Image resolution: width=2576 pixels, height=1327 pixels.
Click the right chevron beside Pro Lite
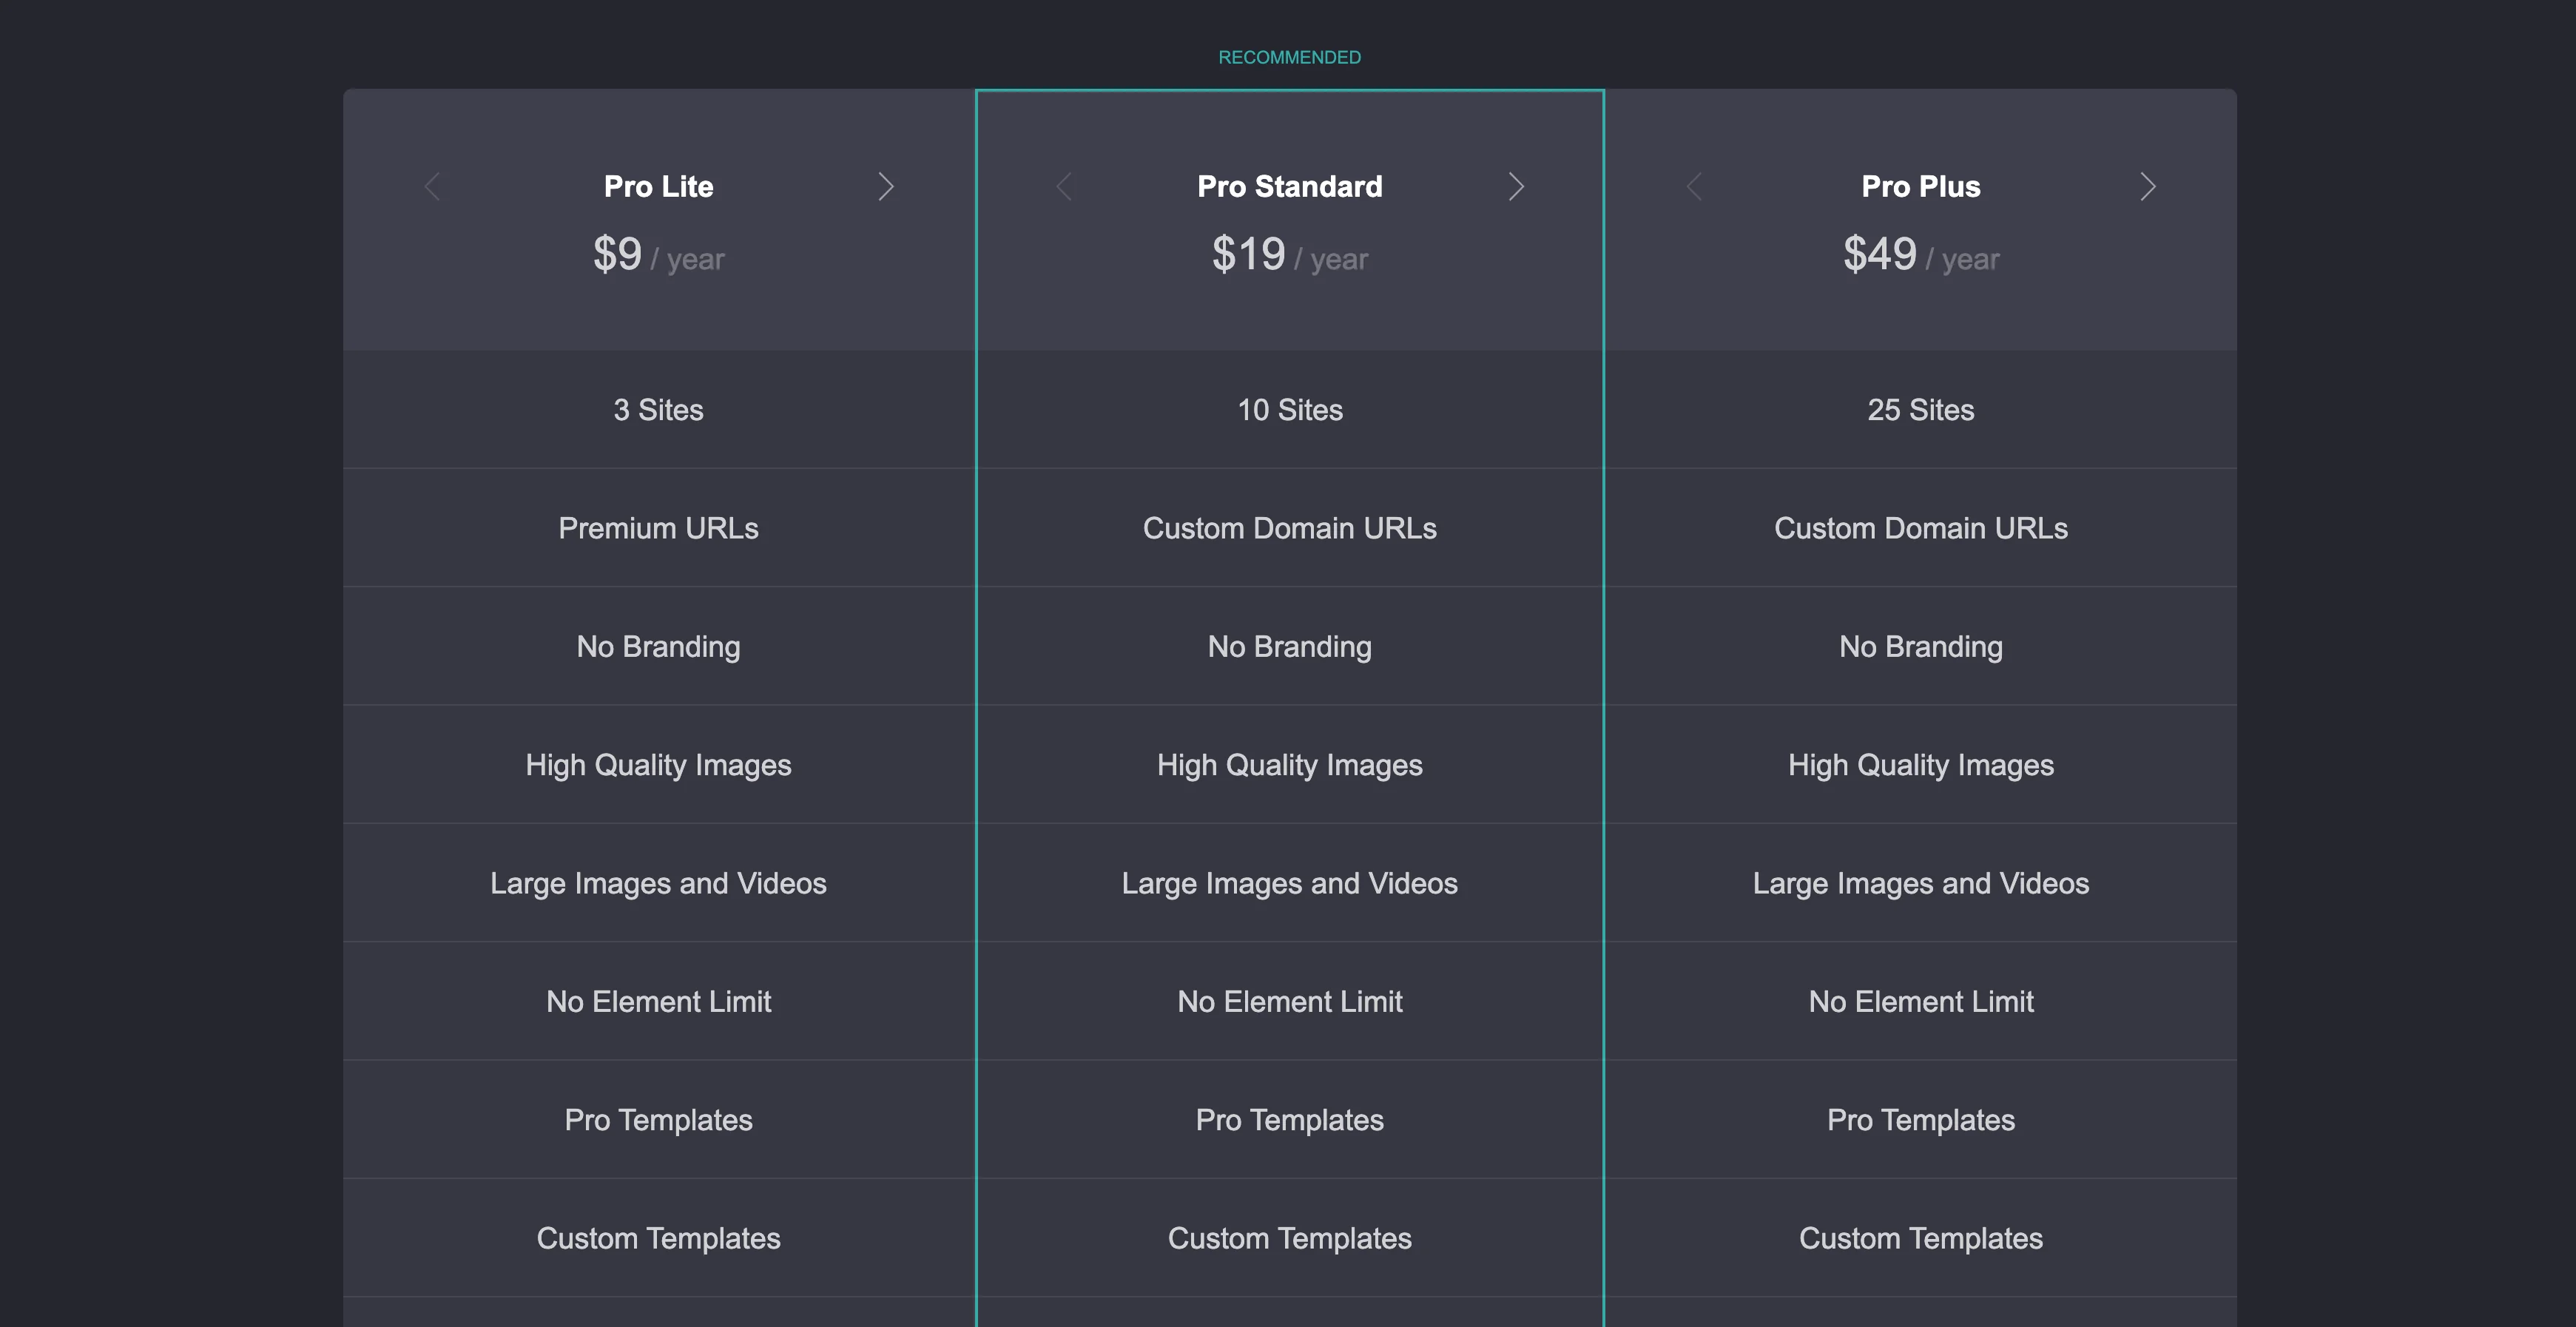(x=885, y=187)
